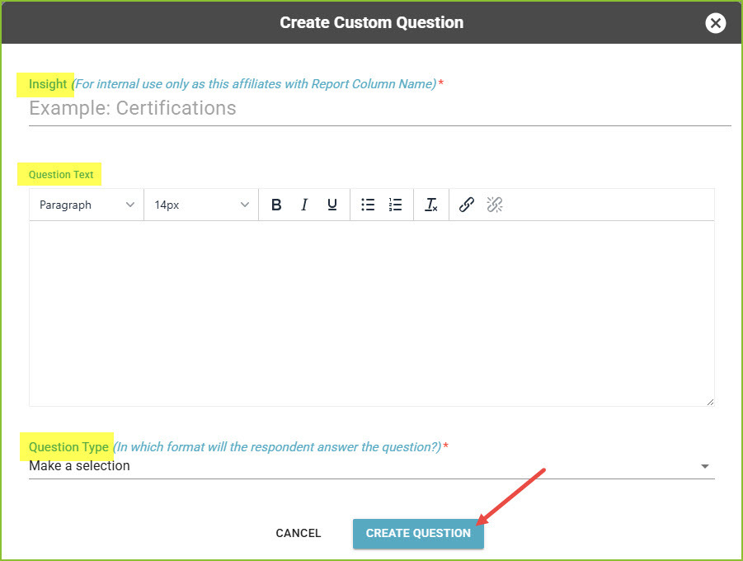This screenshot has height=561, width=743.
Task: Click the Insight field with Certifications placeholder
Action: 380,109
